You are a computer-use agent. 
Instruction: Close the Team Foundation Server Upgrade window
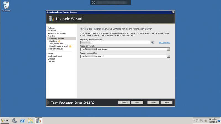pos(173,12)
